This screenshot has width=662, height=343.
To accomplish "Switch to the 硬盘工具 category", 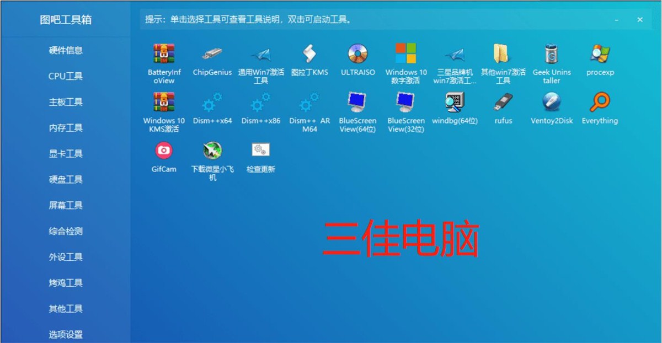I will pyautogui.click(x=66, y=179).
